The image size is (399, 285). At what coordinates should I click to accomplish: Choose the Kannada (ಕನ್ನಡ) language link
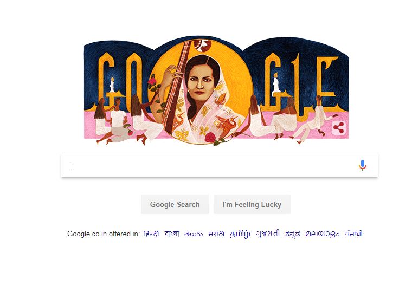pyautogui.click(x=293, y=234)
